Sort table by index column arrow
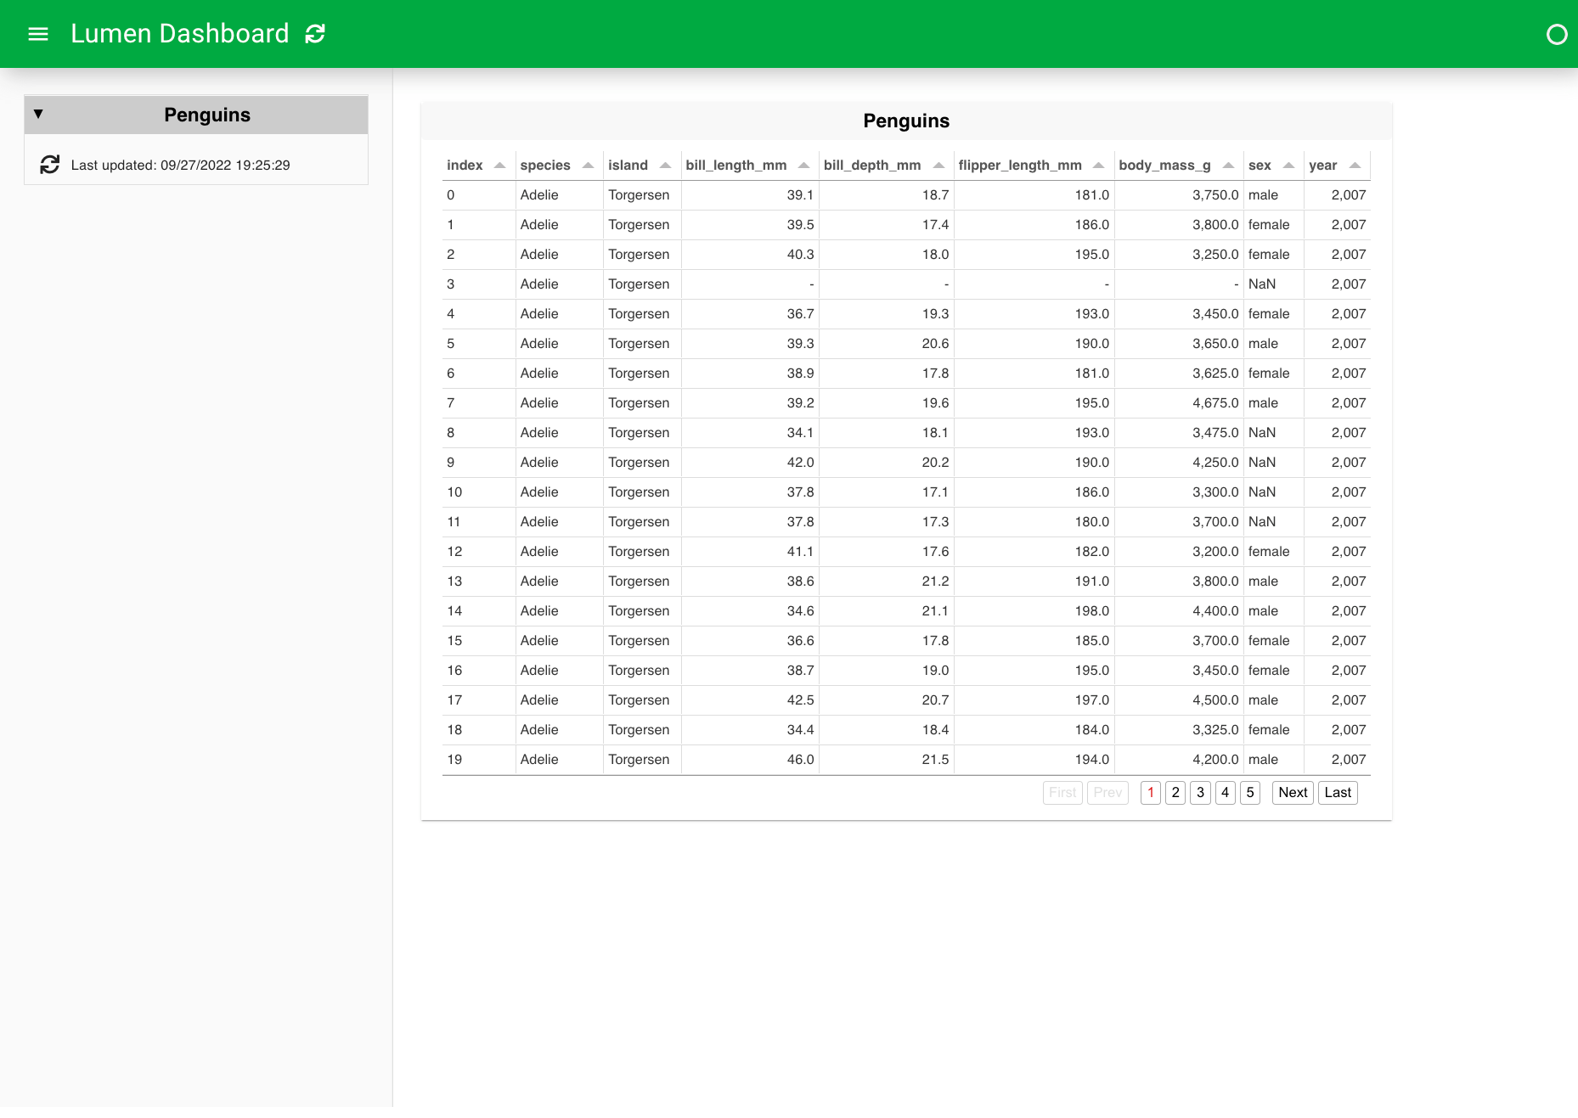The image size is (1578, 1118). click(x=499, y=166)
